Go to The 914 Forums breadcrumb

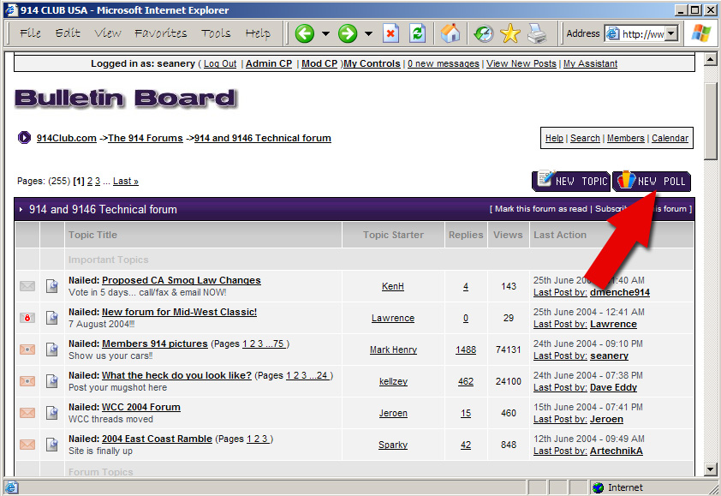146,138
